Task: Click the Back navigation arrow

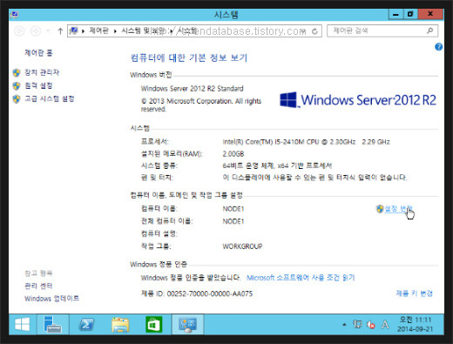Action: 19,30
